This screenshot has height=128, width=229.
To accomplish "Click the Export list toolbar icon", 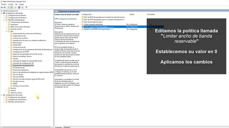I will point(15,7).
